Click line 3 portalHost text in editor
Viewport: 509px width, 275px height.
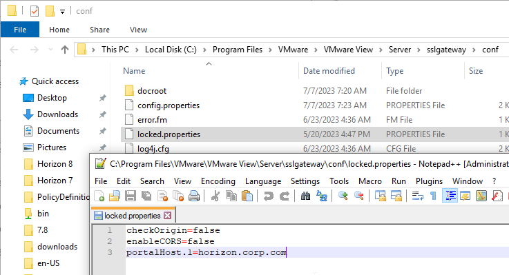[207, 252]
